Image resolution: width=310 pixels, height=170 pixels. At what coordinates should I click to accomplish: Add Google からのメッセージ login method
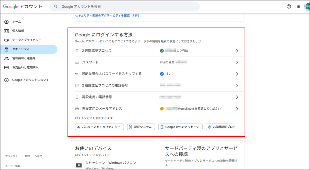click(180, 127)
